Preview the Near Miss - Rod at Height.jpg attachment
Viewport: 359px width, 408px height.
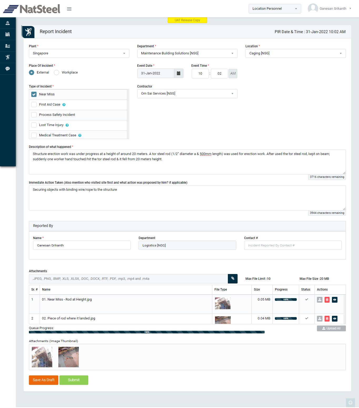(x=335, y=300)
